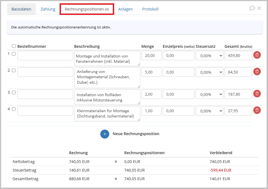Click the Menge field showing 5,00
Screen dimensions: 268x189
(151, 72)
